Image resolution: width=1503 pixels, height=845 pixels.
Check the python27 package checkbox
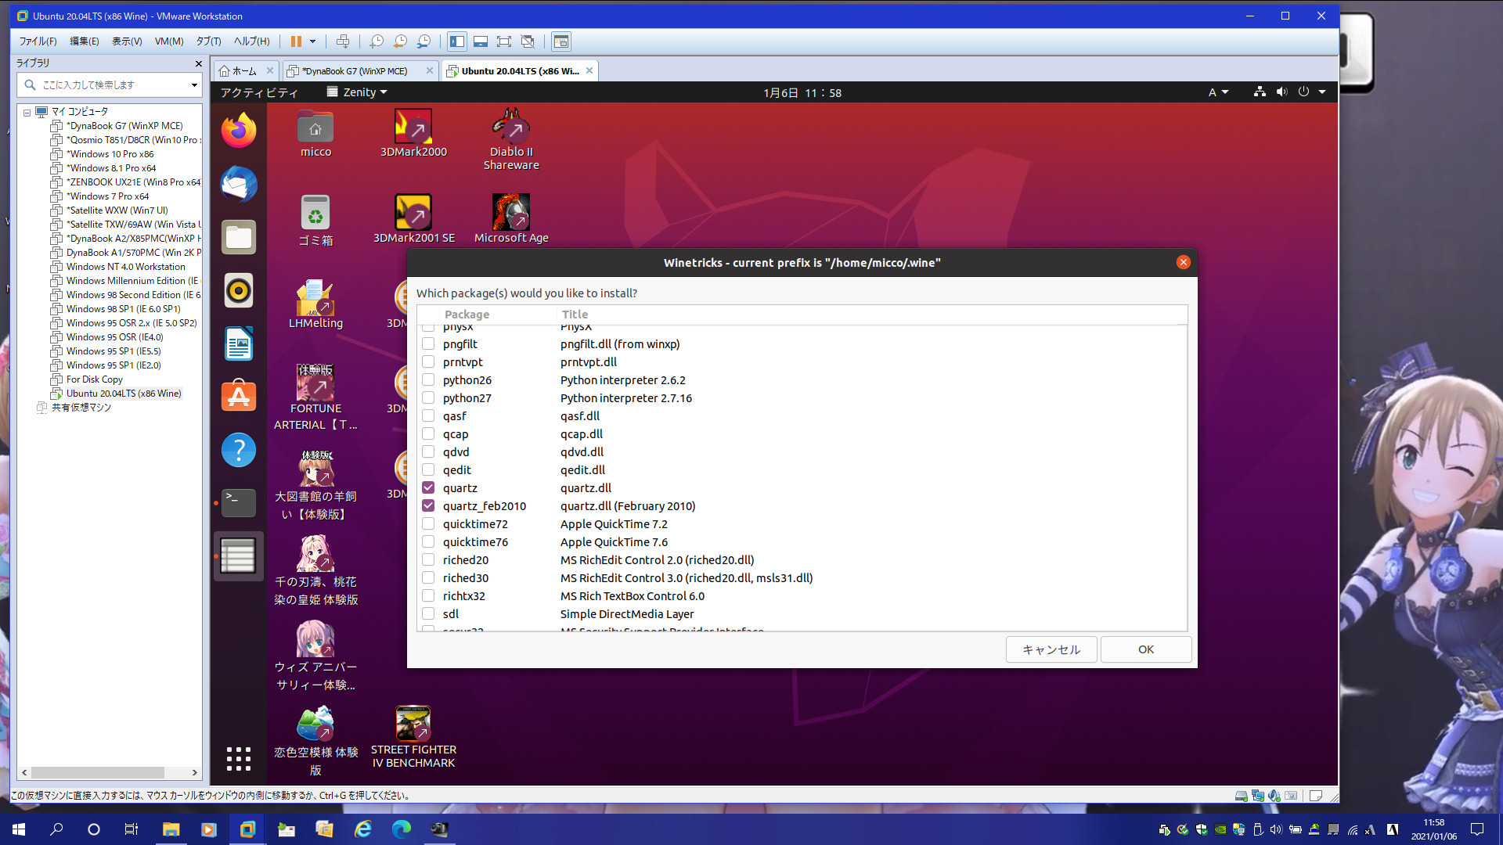point(428,397)
